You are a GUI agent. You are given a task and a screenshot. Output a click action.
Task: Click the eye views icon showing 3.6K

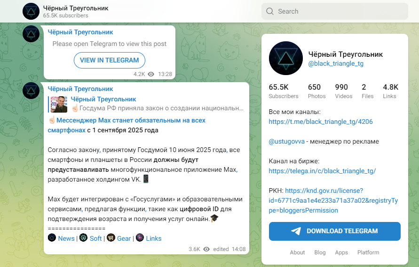[206, 249]
